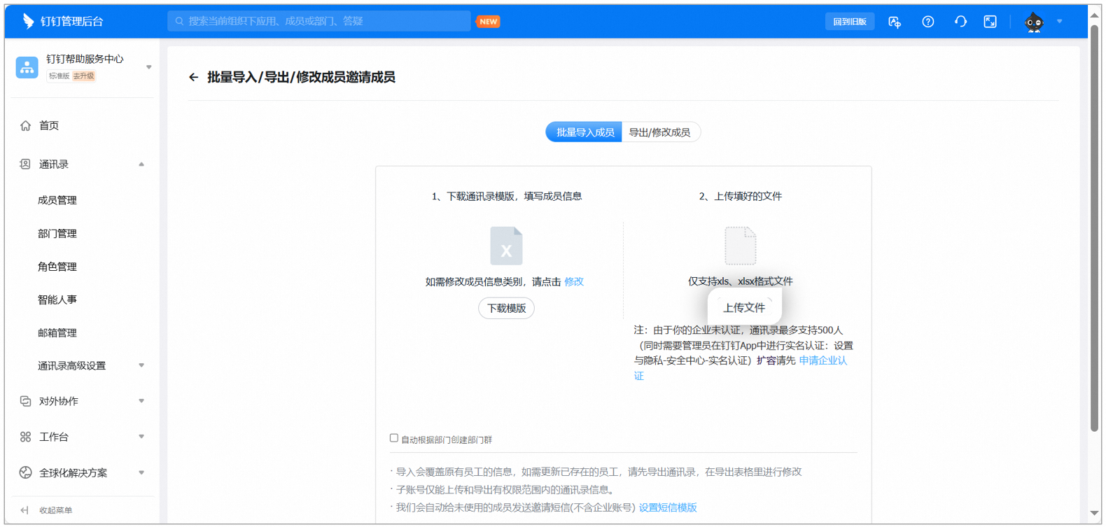Click the global search input field
The width and height of the screenshot is (1106, 527).
319,22
